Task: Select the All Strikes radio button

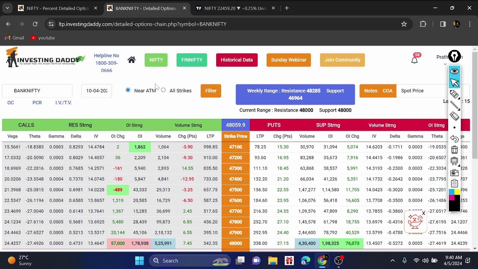Action: (x=163, y=90)
